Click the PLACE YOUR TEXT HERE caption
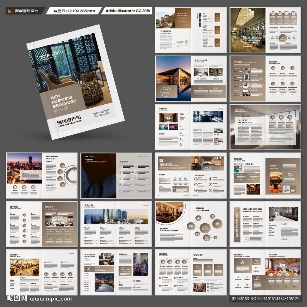The image size is (307, 307). click(x=169, y=231)
